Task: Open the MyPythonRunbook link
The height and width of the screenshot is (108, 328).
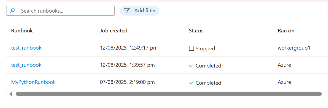Action: [x=33, y=82]
